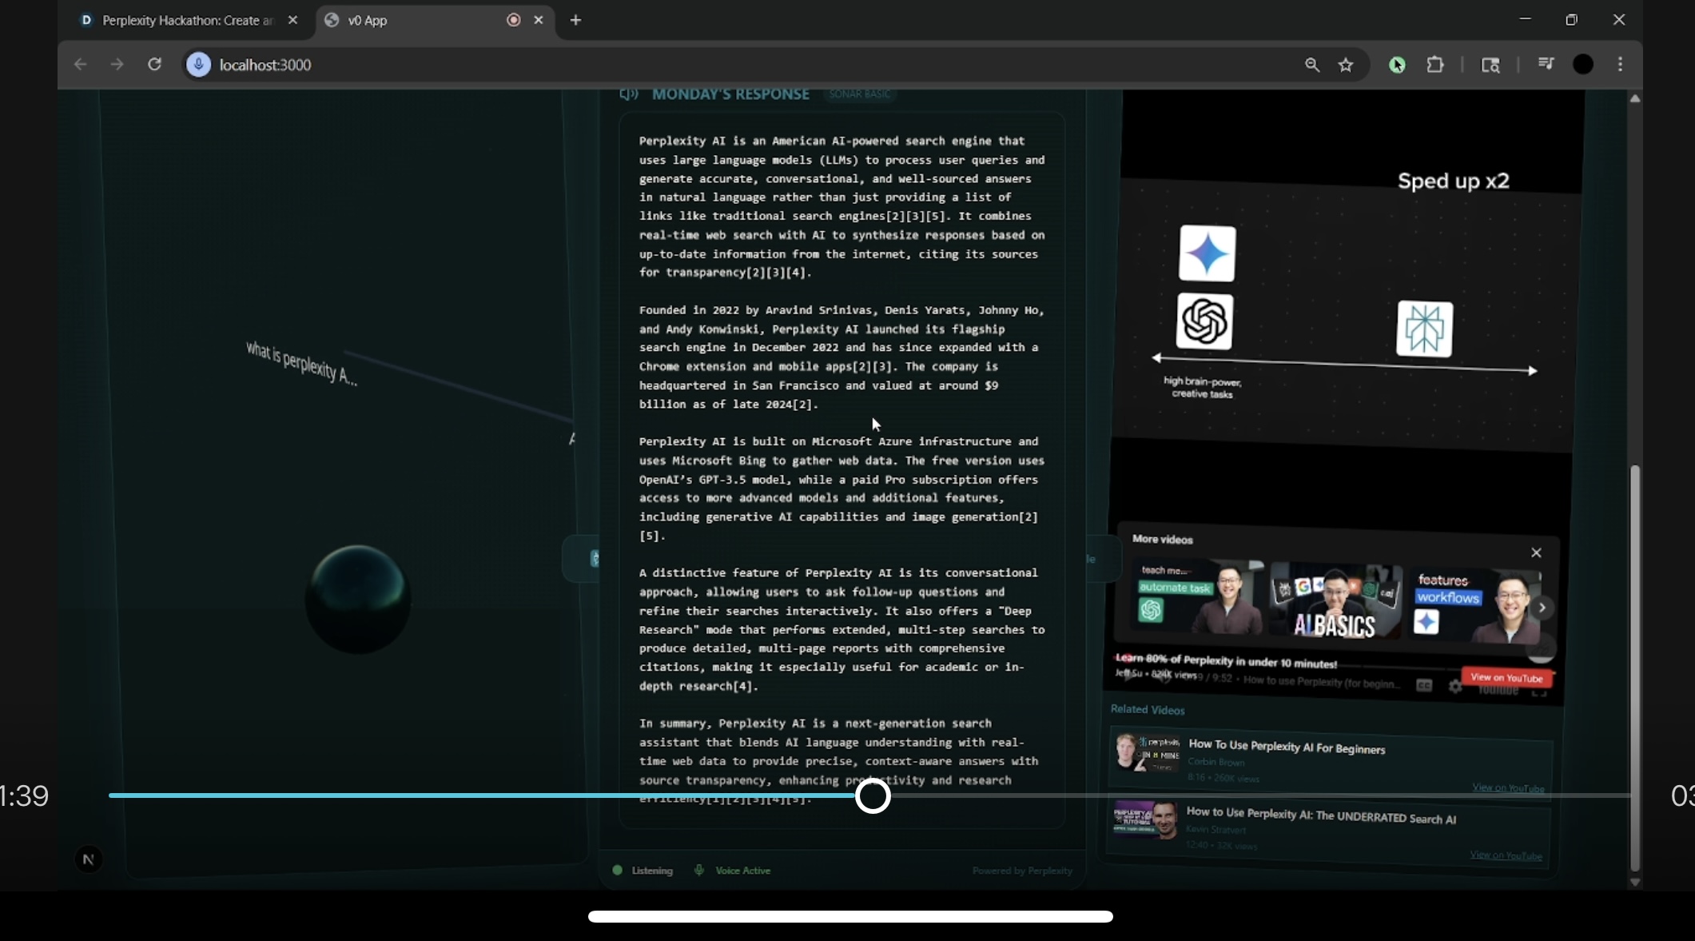Image resolution: width=1695 pixels, height=941 pixels.
Task: Click the Next.js N badge icon
Action: [89, 859]
